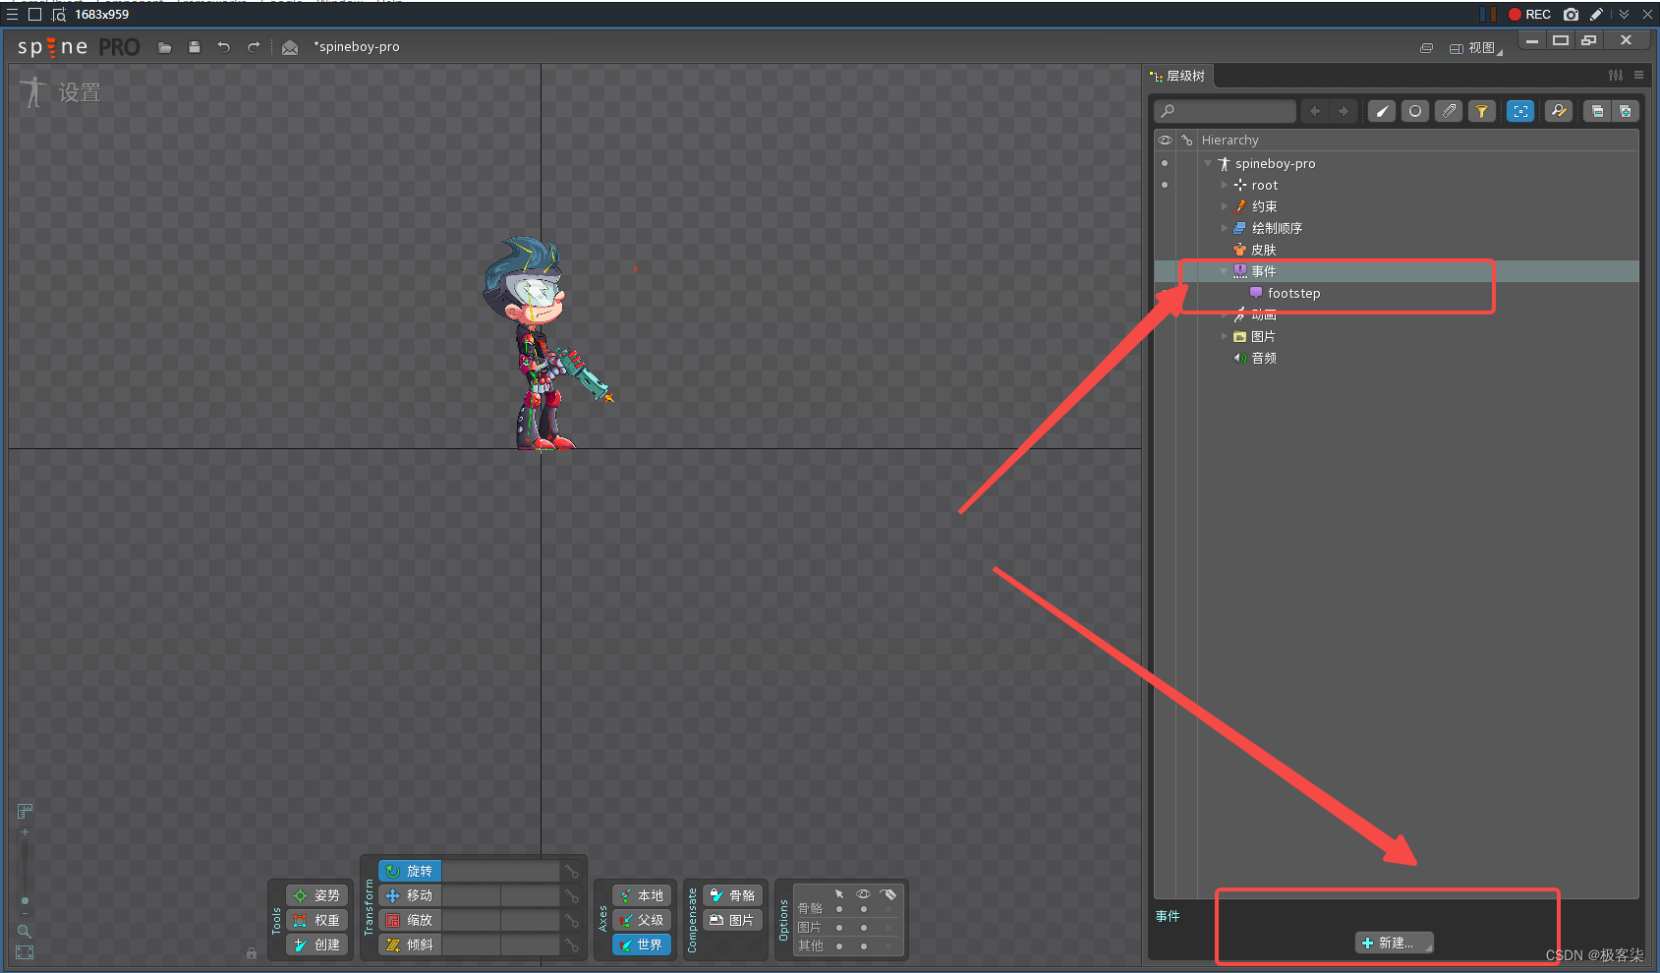Image resolution: width=1660 pixels, height=973 pixels.
Task: Click the 新建 new event button
Action: click(1394, 944)
